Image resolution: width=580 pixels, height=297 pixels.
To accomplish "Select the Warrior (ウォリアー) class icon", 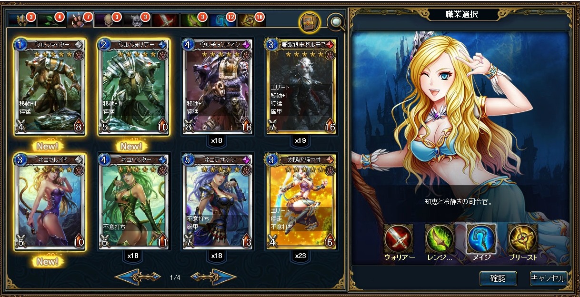I will click(x=399, y=238).
